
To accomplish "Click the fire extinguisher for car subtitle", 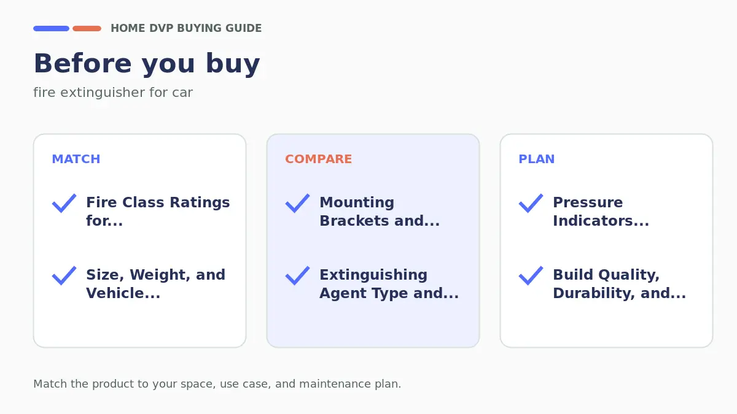I will (113, 93).
